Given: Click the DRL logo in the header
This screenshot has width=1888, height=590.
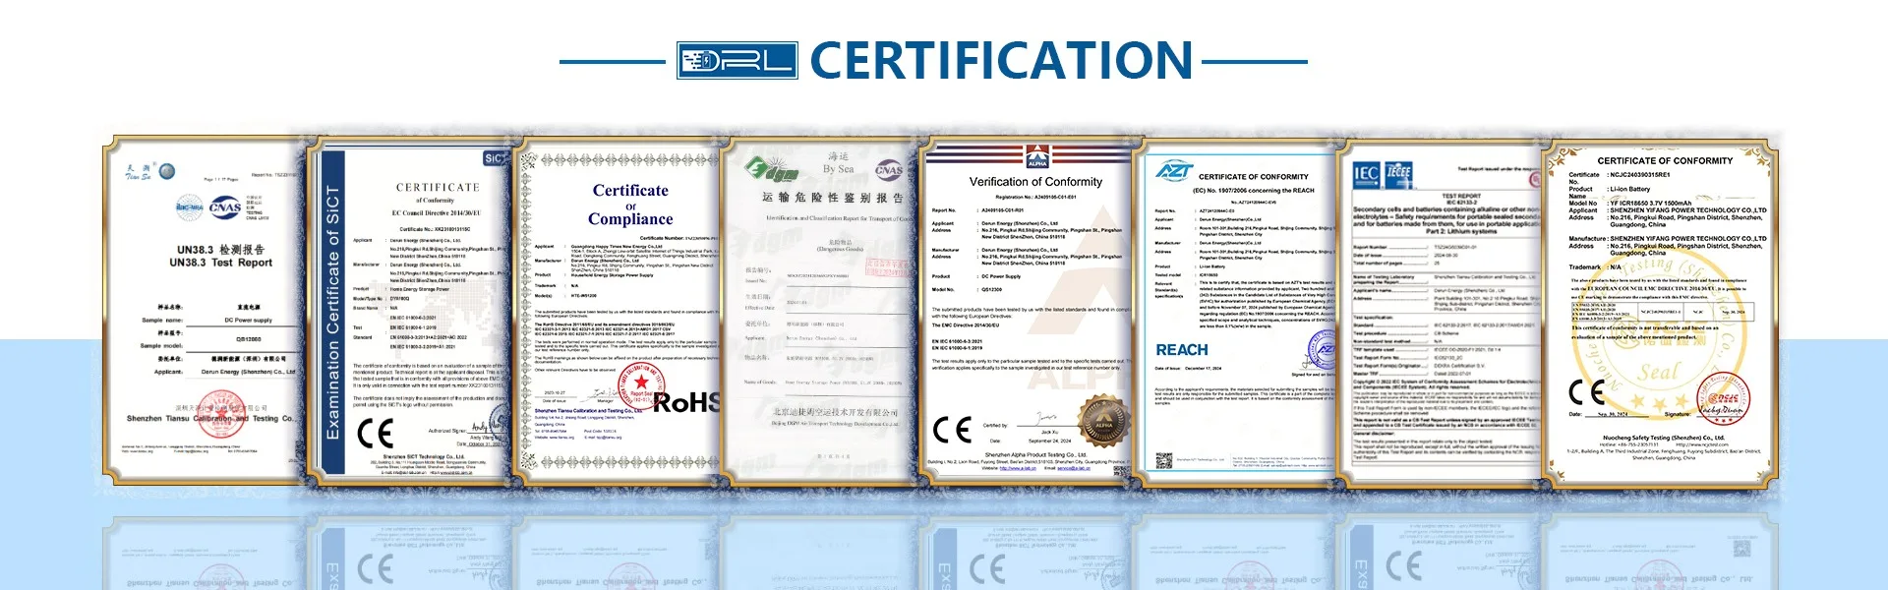Looking at the screenshot, I should click(737, 61).
